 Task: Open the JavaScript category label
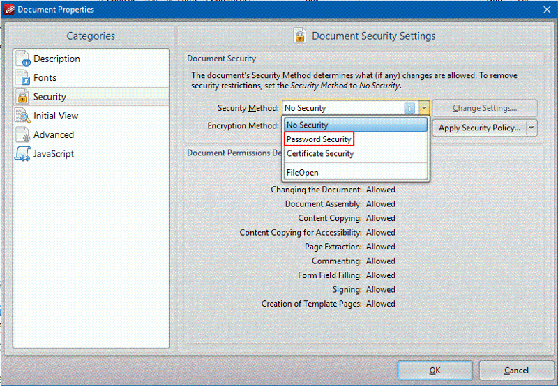[x=54, y=154]
